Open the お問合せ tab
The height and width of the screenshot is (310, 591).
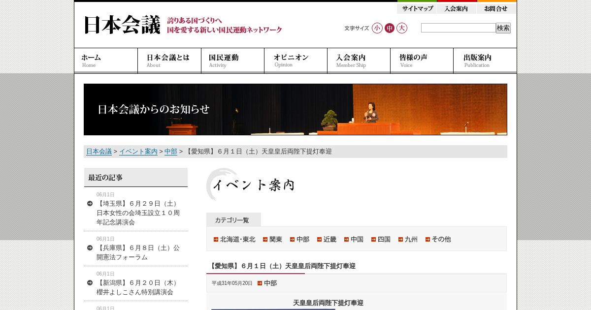[x=496, y=8]
